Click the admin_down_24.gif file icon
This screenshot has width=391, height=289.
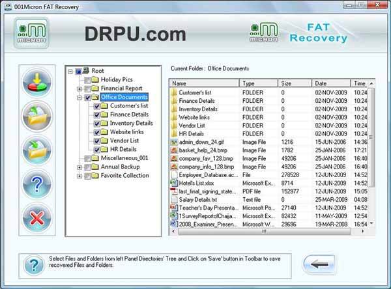(x=174, y=143)
